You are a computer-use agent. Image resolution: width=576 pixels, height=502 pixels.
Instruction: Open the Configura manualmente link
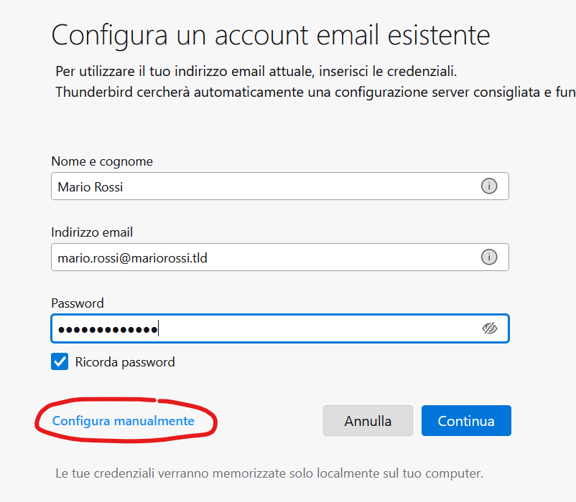click(123, 421)
